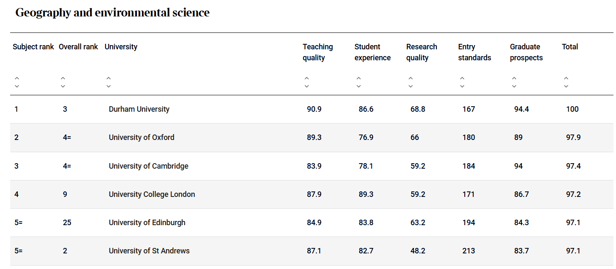Open University of Oxford entry
Viewport: 616px width, 269px height.
click(x=142, y=137)
